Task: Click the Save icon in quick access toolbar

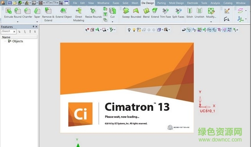Action: (x=10, y=3)
